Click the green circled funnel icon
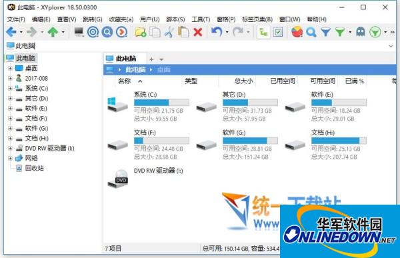Screen dimensions: 400x258 click(375, 32)
